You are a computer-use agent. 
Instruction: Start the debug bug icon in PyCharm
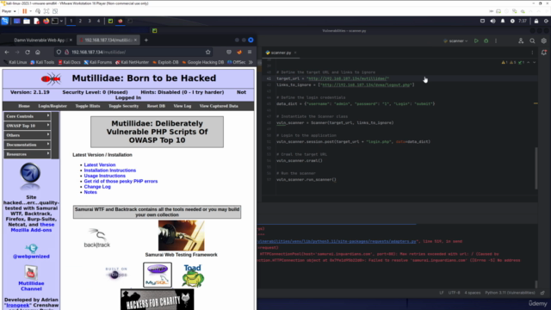click(486, 40)
